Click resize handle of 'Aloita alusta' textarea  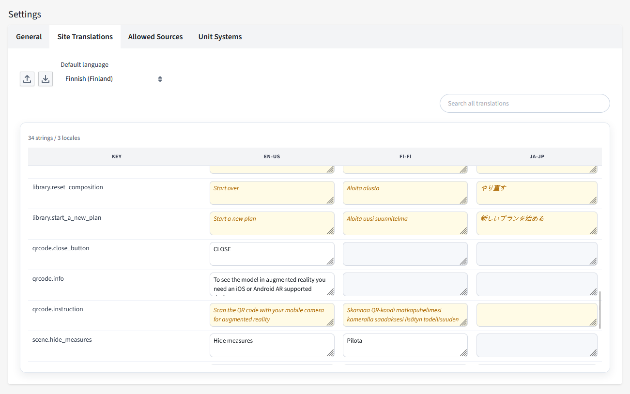[463, 200]
